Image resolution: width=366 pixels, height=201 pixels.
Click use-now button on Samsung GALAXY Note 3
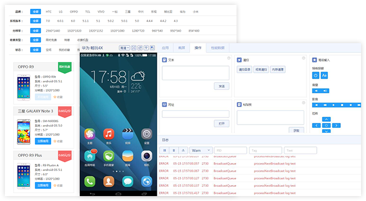point(43,141)
